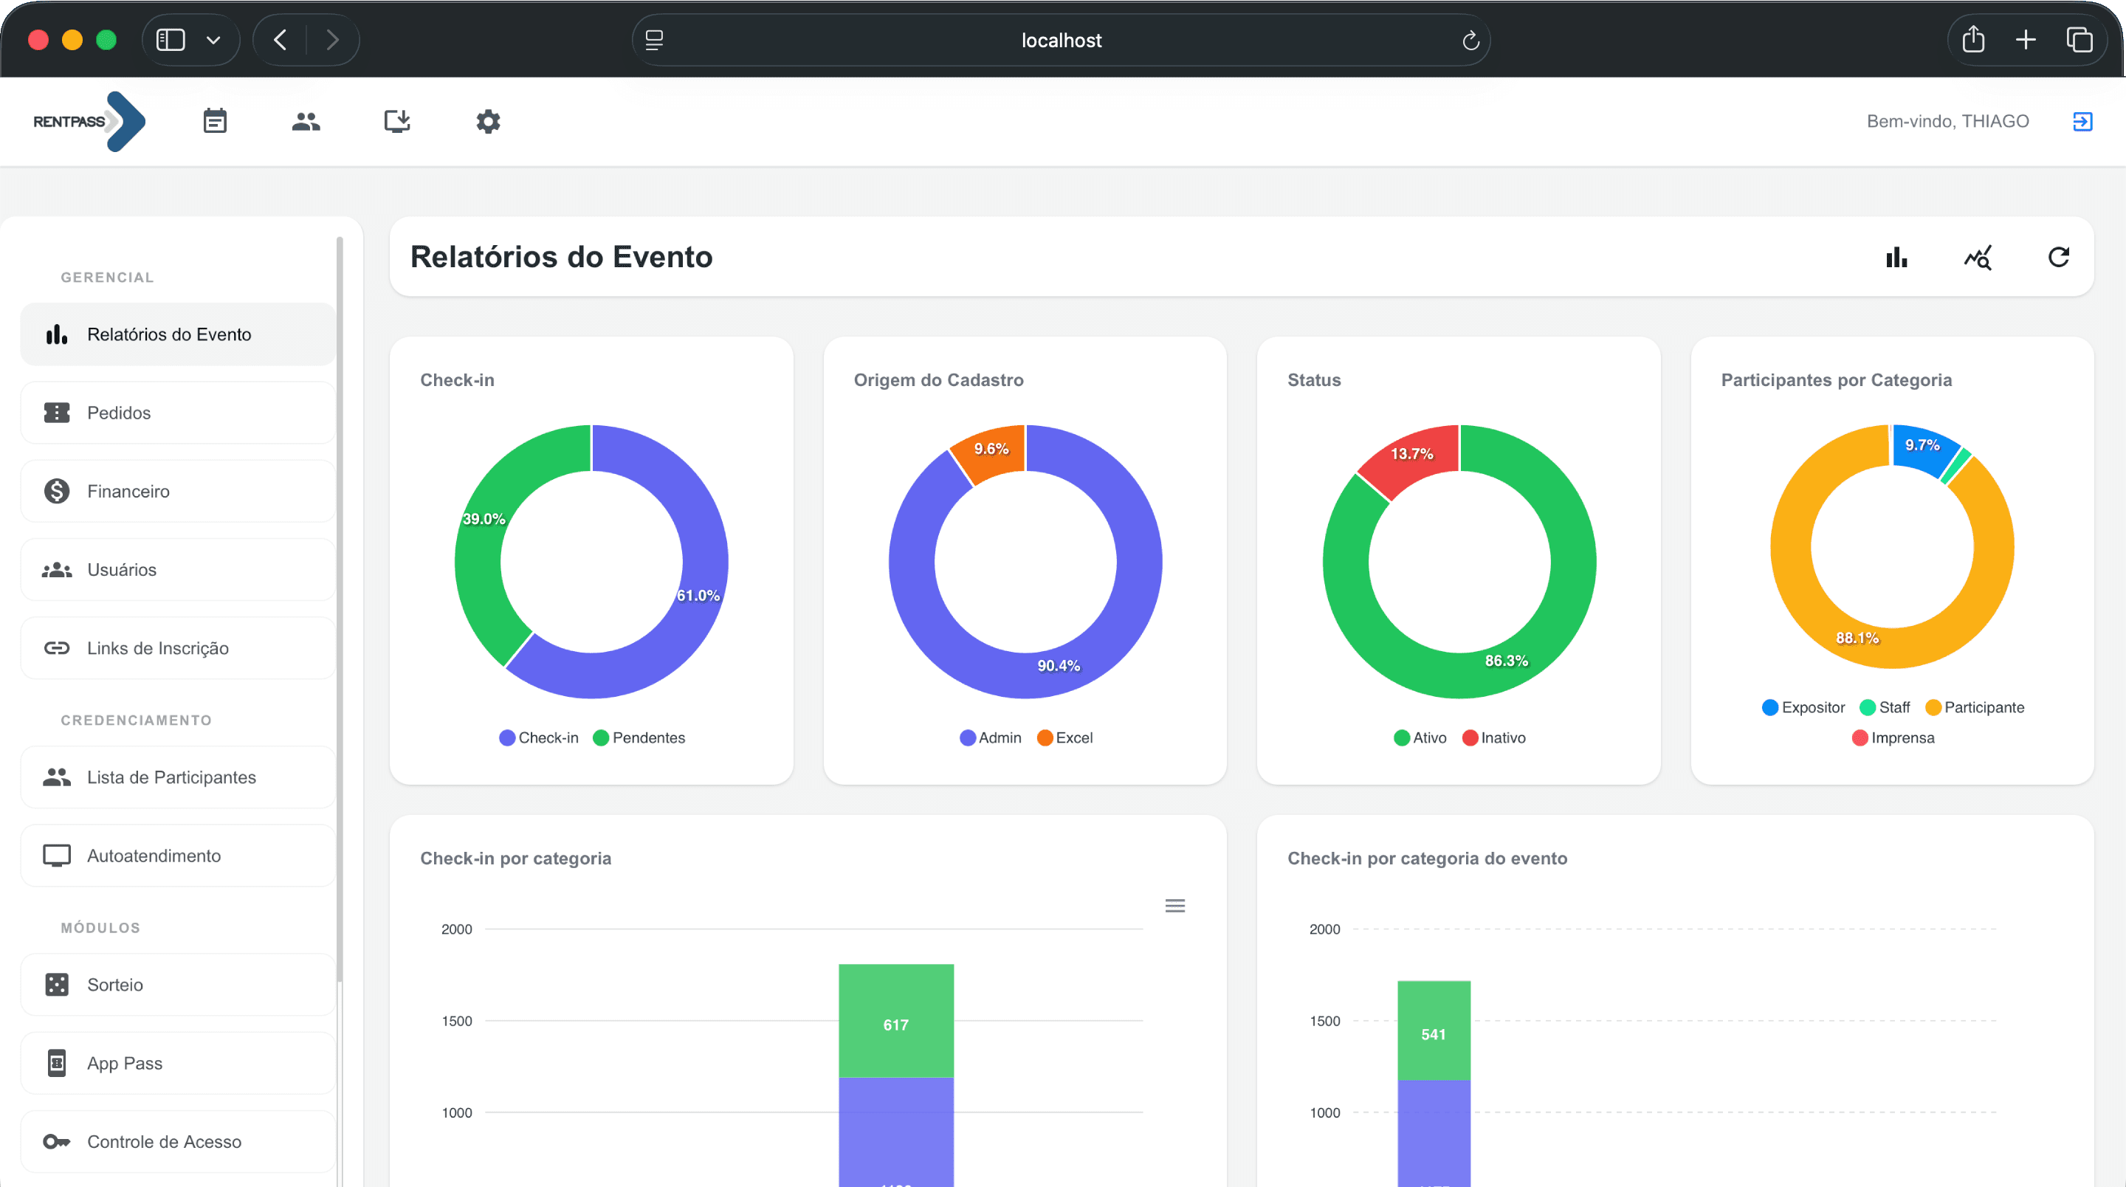The image size is (2126, 1187).
Task: Click the key icon beside Controle de Acesso
Action: pyautogui.click(x=57, y=1140)
